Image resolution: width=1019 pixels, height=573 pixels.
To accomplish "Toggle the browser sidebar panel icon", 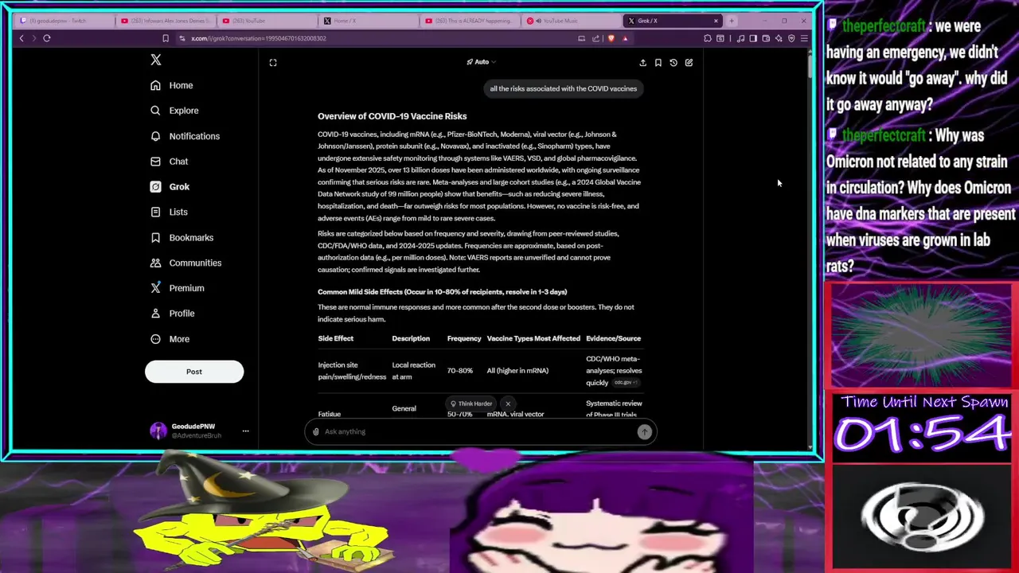I will 753,38.
